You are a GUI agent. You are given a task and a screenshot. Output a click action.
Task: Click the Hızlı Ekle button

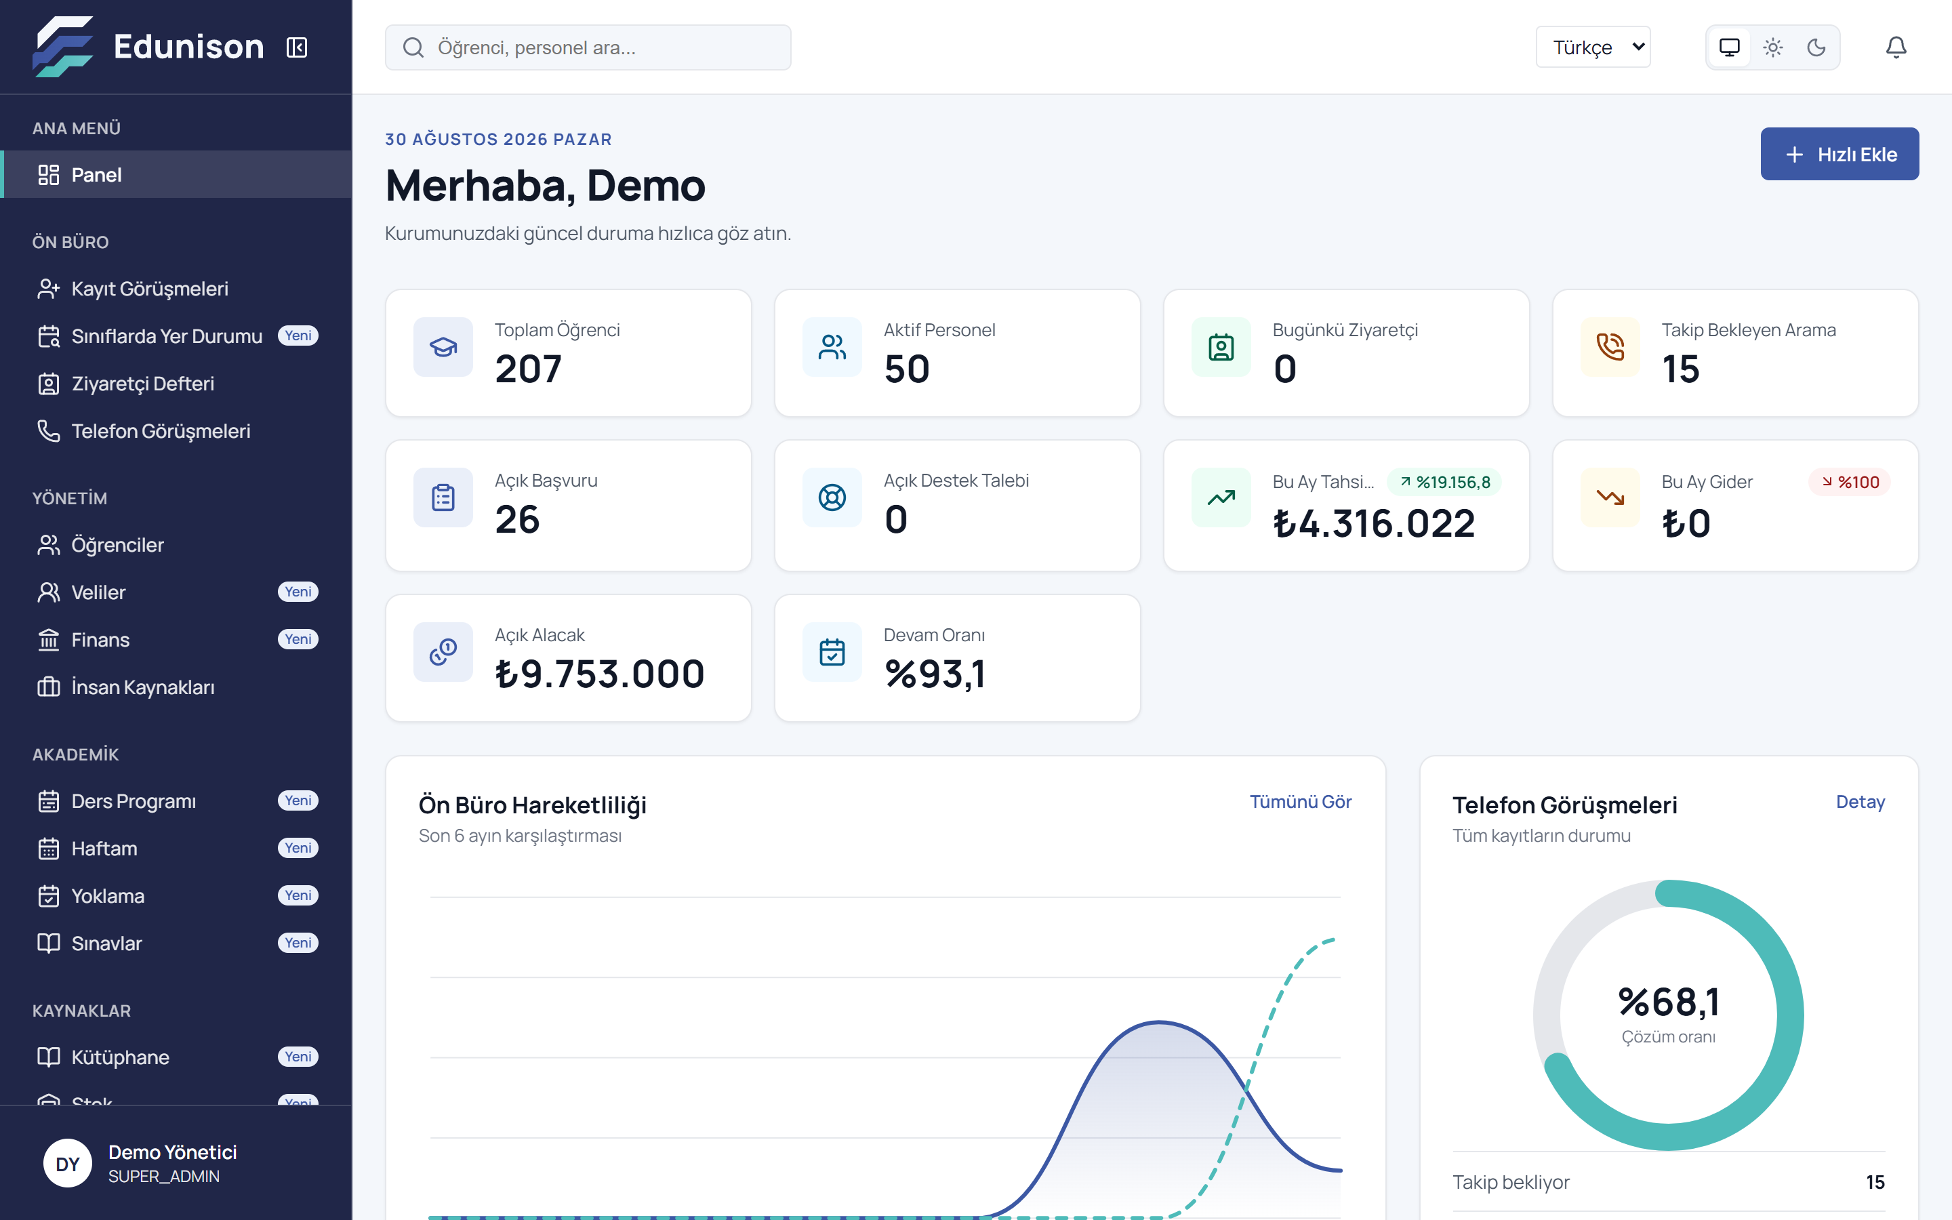point(1839,154)
